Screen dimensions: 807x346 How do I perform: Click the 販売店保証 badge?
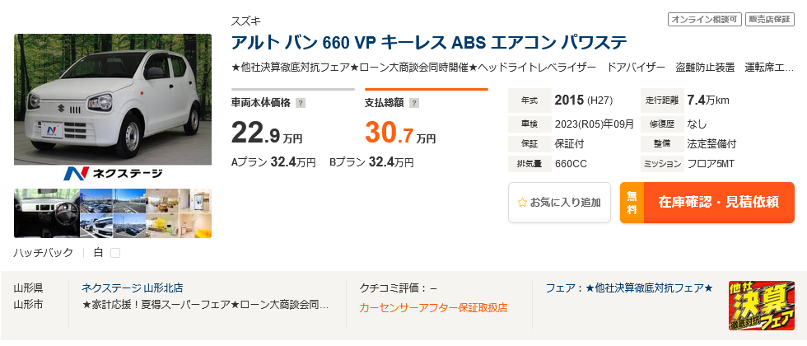[769, 19]
